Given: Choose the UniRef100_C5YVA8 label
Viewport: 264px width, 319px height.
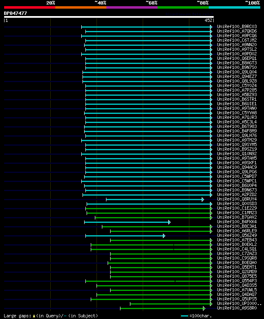Looking at the screenshot, I should coord(237,113).
